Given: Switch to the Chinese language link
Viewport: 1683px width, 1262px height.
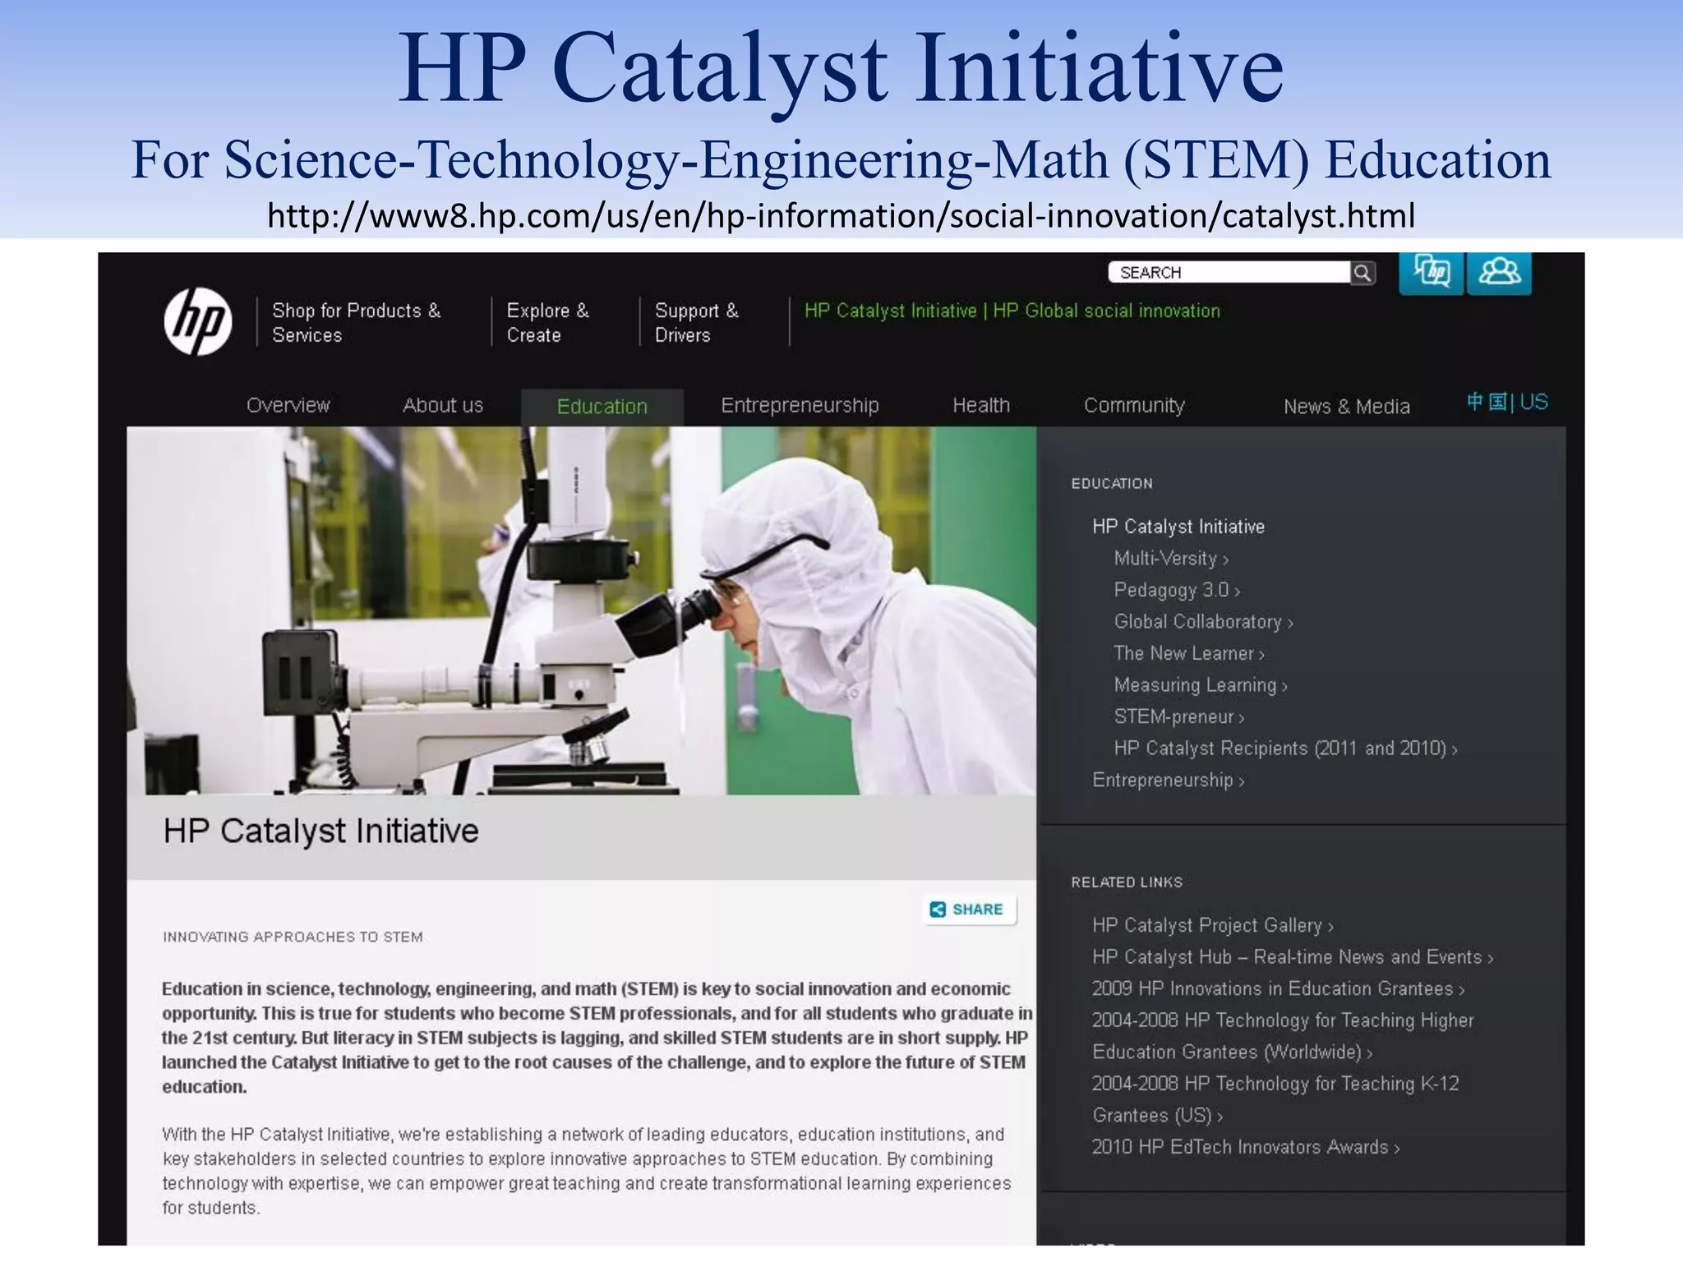Looking at the screenshot, I should (x=1487, y=402).
